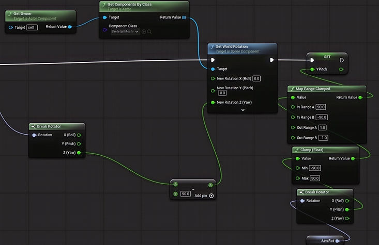This screenshot has height=245, width=379.
Task: Click the Out Range B value field
Action: [323, 138]
